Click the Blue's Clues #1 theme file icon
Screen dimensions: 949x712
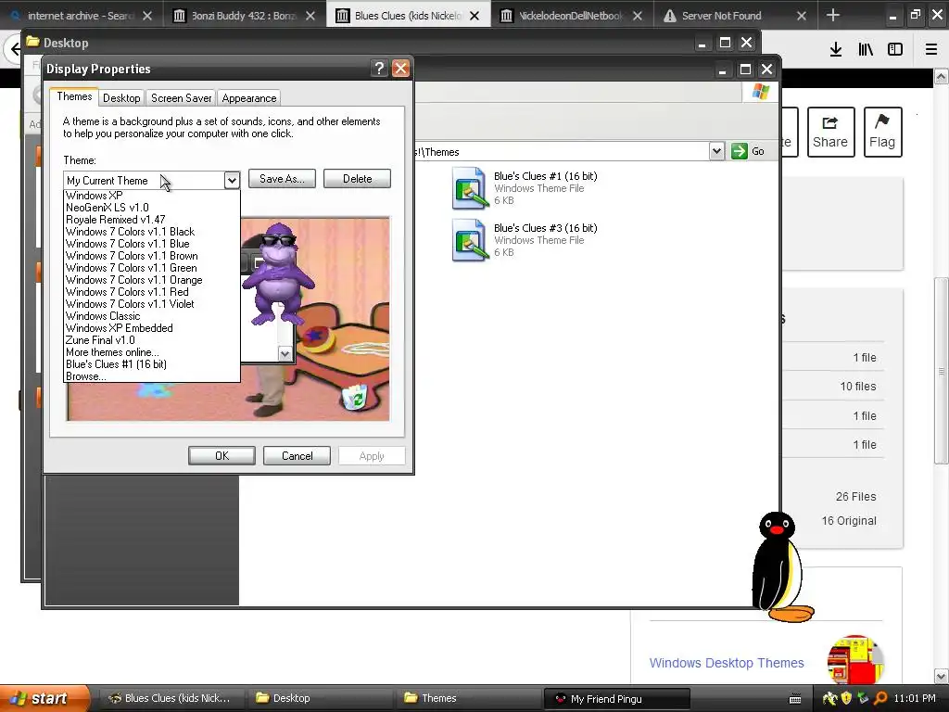click(470, 188)
